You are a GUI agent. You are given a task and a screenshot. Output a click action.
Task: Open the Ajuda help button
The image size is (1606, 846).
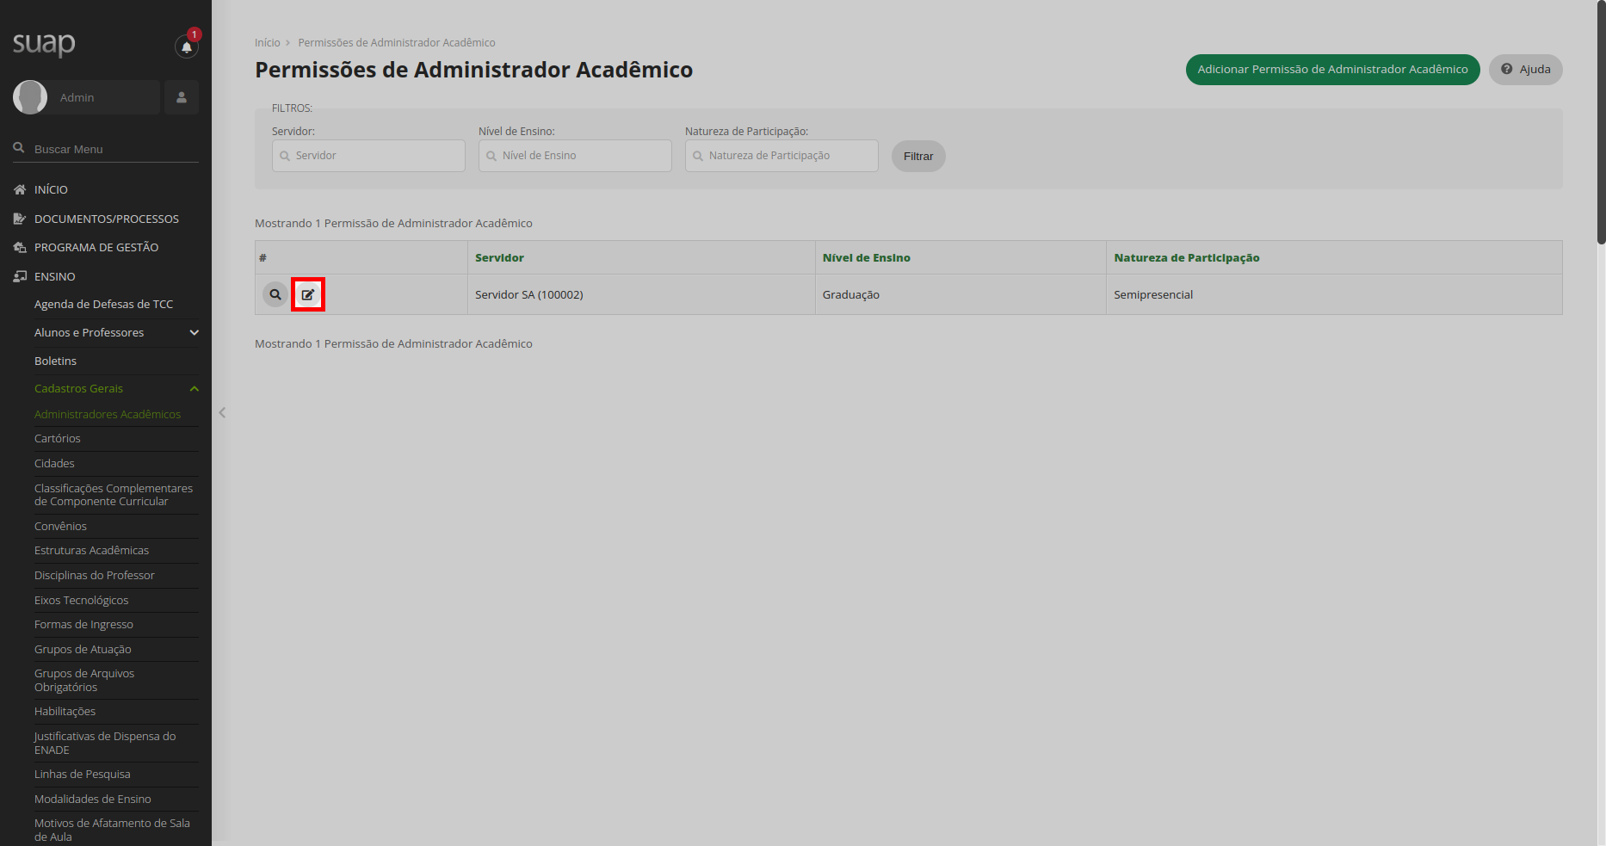pos(1526,69)
